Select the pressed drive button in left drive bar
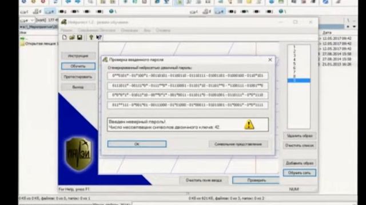 50,11
